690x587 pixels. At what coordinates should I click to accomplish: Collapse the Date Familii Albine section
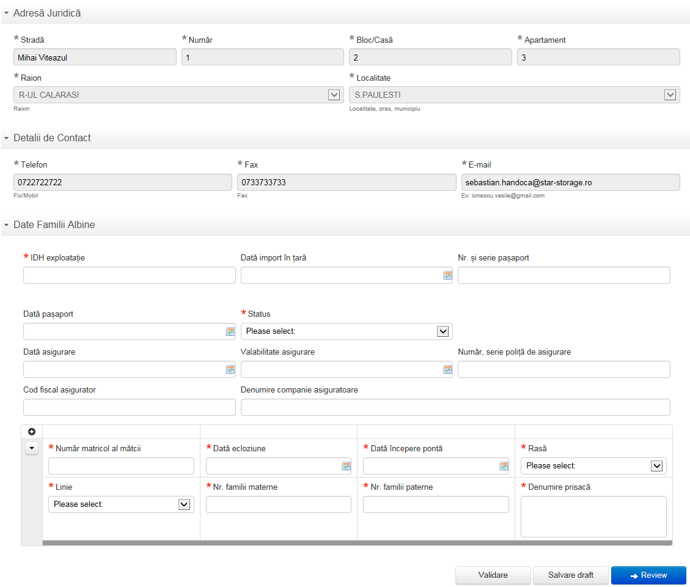pyautogui.click(x=6, y=225)
